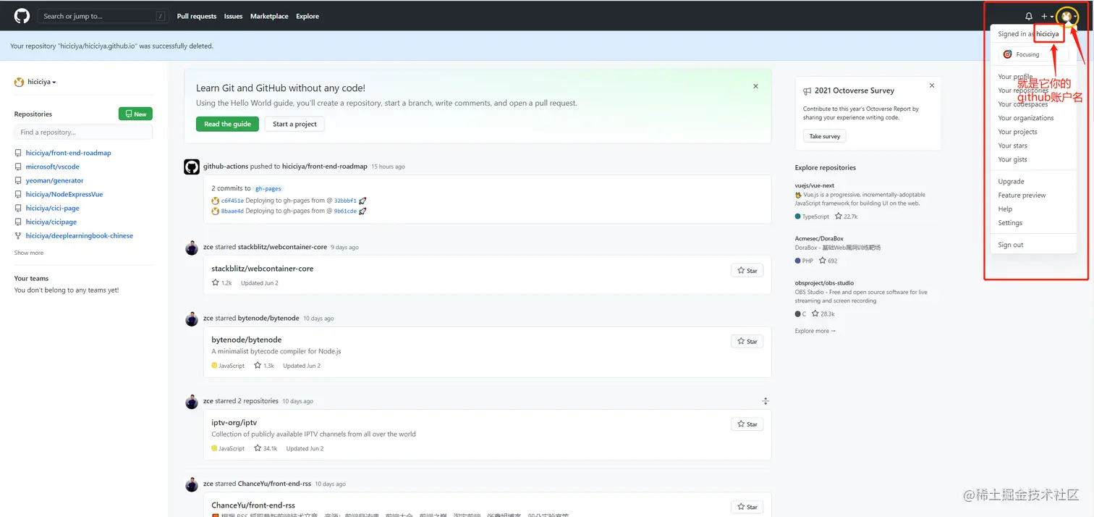Select Upgrade in user menu

point(1012,181)
